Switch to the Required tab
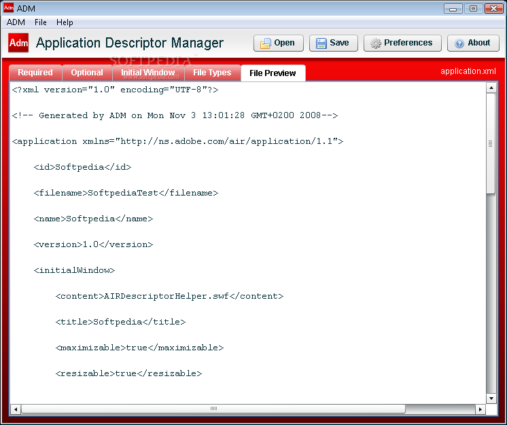 (x=35, y=73)
